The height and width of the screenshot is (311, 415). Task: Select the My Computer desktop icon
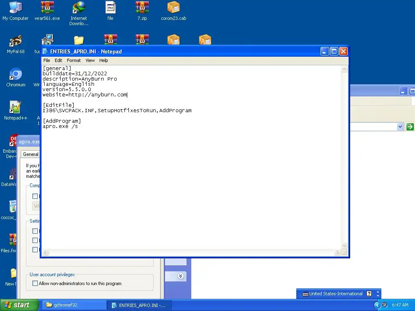15,11
